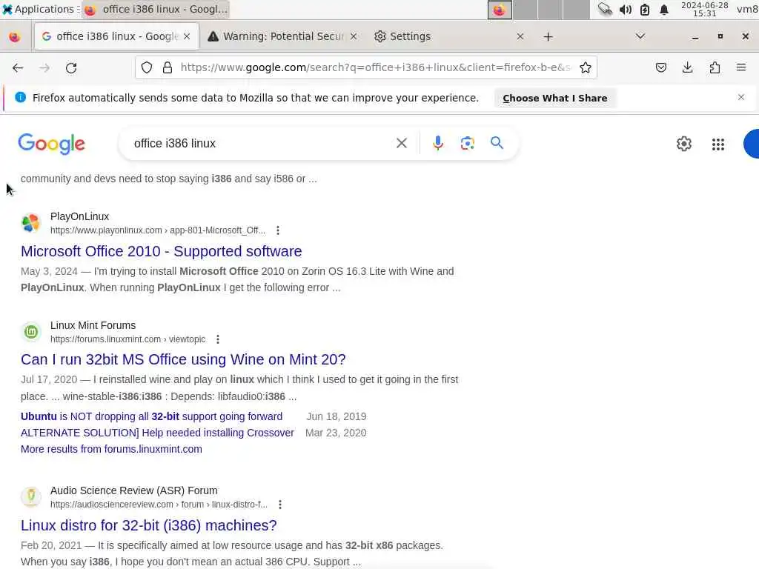The height and width of the screenshot is (569, 759).
Task: Search by image using the Google Lens icon
Action: pyautogui.click(x=467, y=143)
